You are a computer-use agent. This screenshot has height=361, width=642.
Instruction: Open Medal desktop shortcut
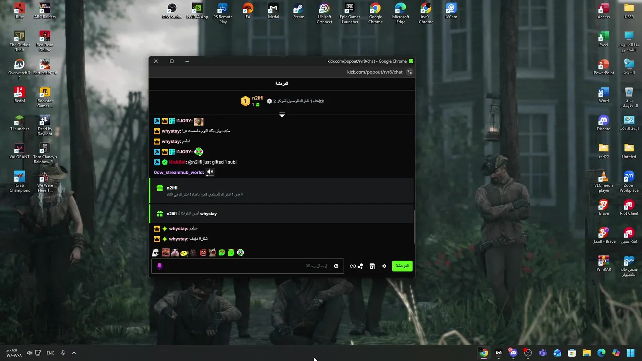pos(273,11)
